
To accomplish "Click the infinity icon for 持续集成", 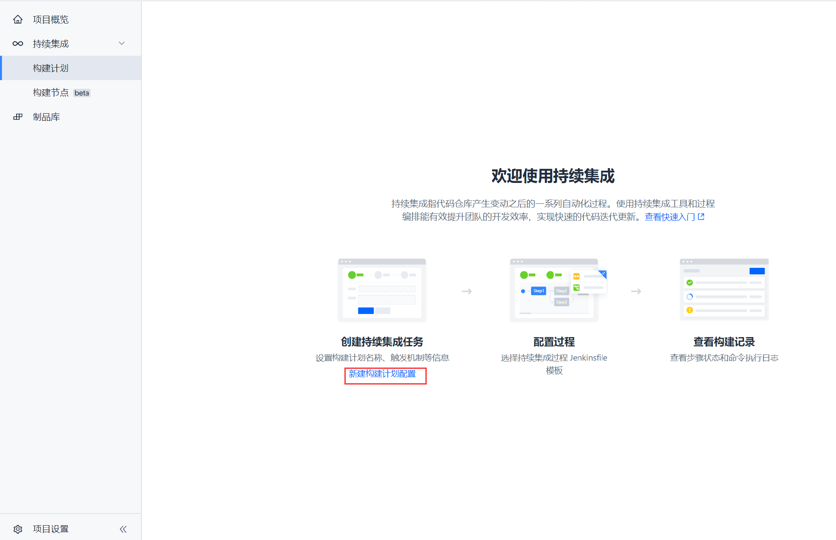I will pyautogui.click(x=18, y=44).
